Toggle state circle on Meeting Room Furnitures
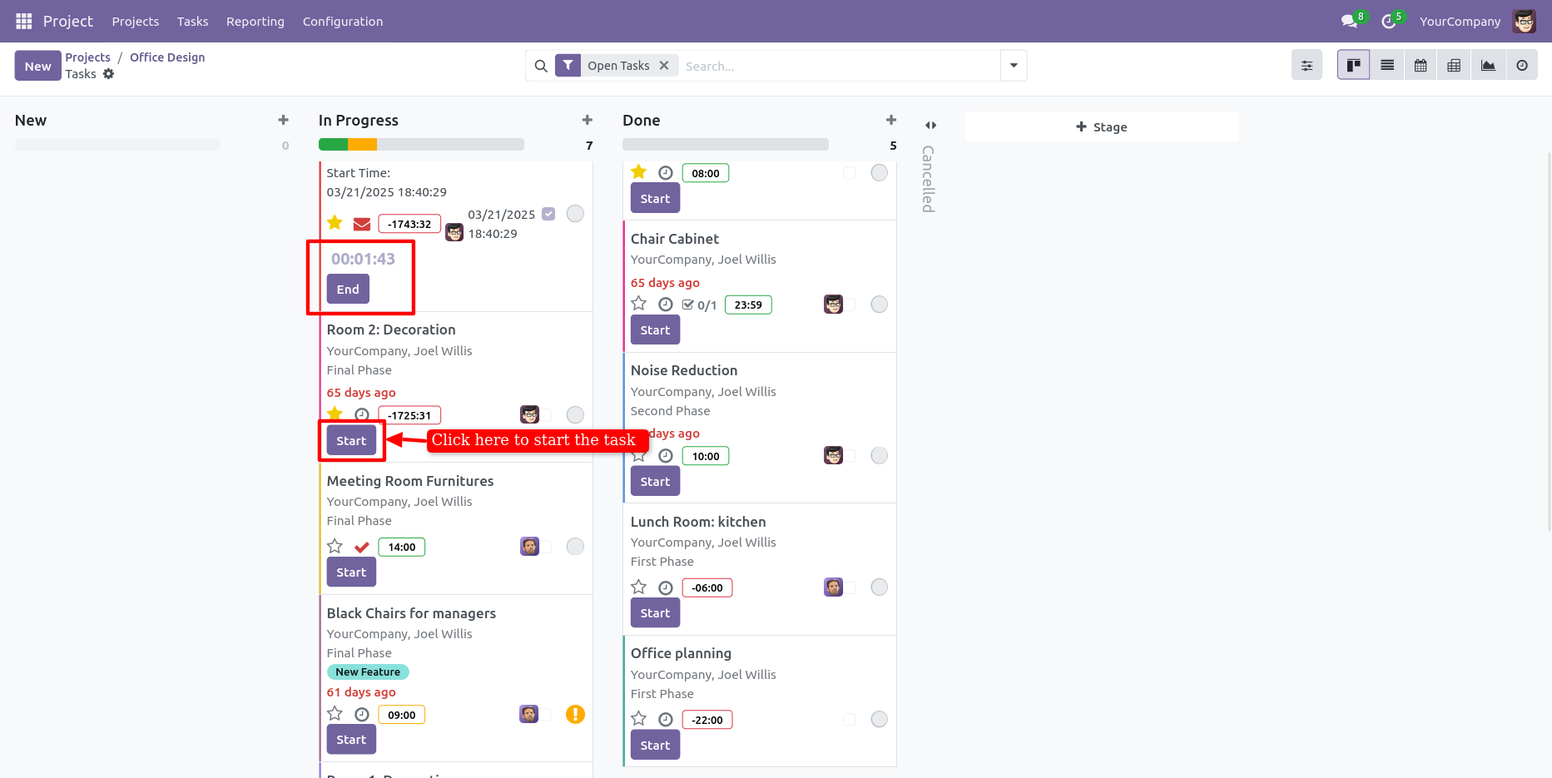 tap(575, 546)
